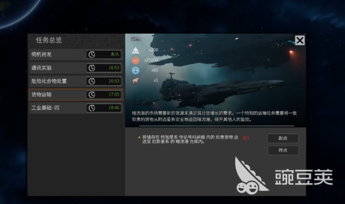Click the 17:05 remaining time
The width and height of the screenshot is (345, 204).
click(x=114, y=94)
